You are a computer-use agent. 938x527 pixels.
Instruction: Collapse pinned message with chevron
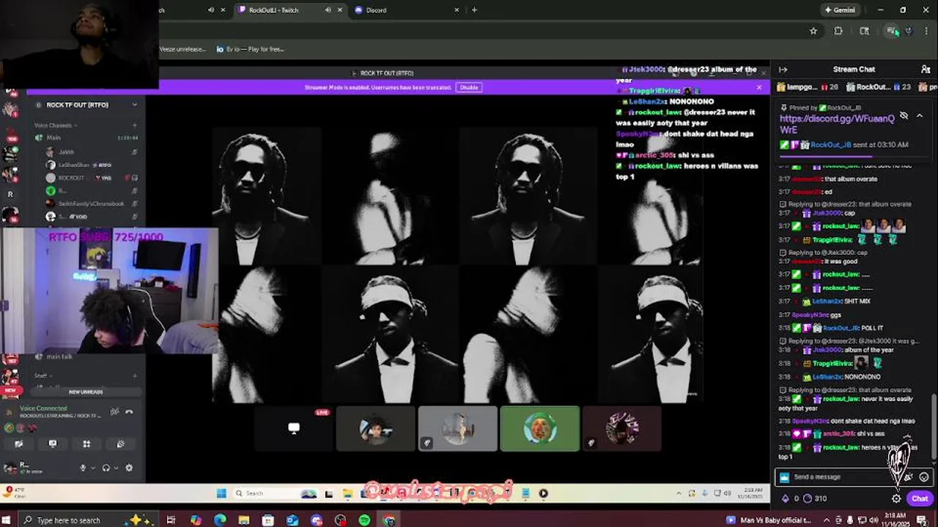[x=920, y=116]
